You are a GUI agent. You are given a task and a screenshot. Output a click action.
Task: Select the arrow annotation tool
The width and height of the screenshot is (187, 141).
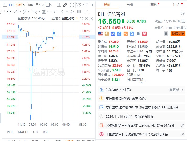(x=63, y=12)
